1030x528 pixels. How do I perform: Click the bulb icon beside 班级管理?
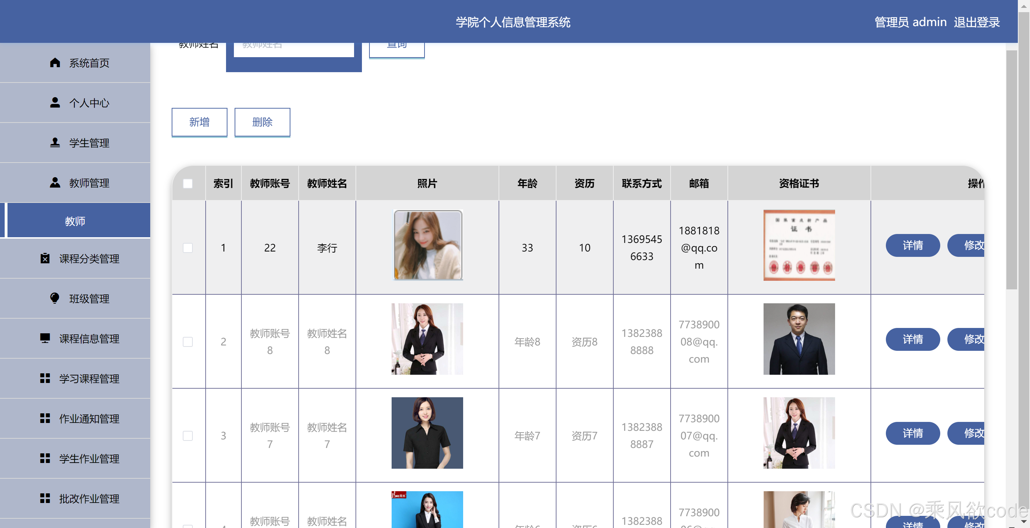pos(55,298)
